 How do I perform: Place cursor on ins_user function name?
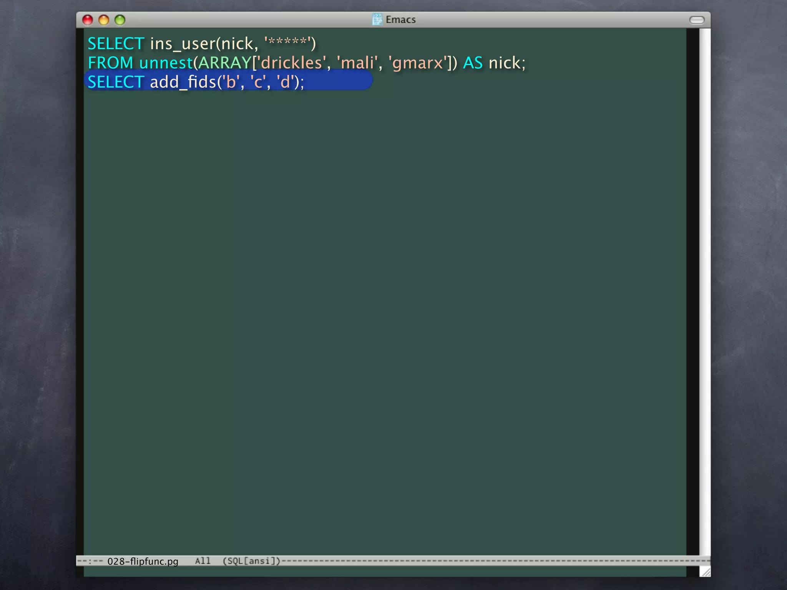[183, 44]
